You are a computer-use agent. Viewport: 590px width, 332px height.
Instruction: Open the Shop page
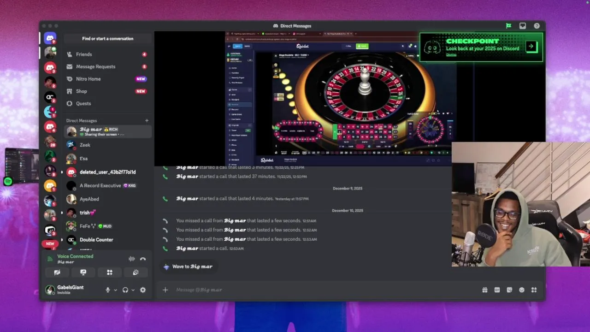click(107, 91)
